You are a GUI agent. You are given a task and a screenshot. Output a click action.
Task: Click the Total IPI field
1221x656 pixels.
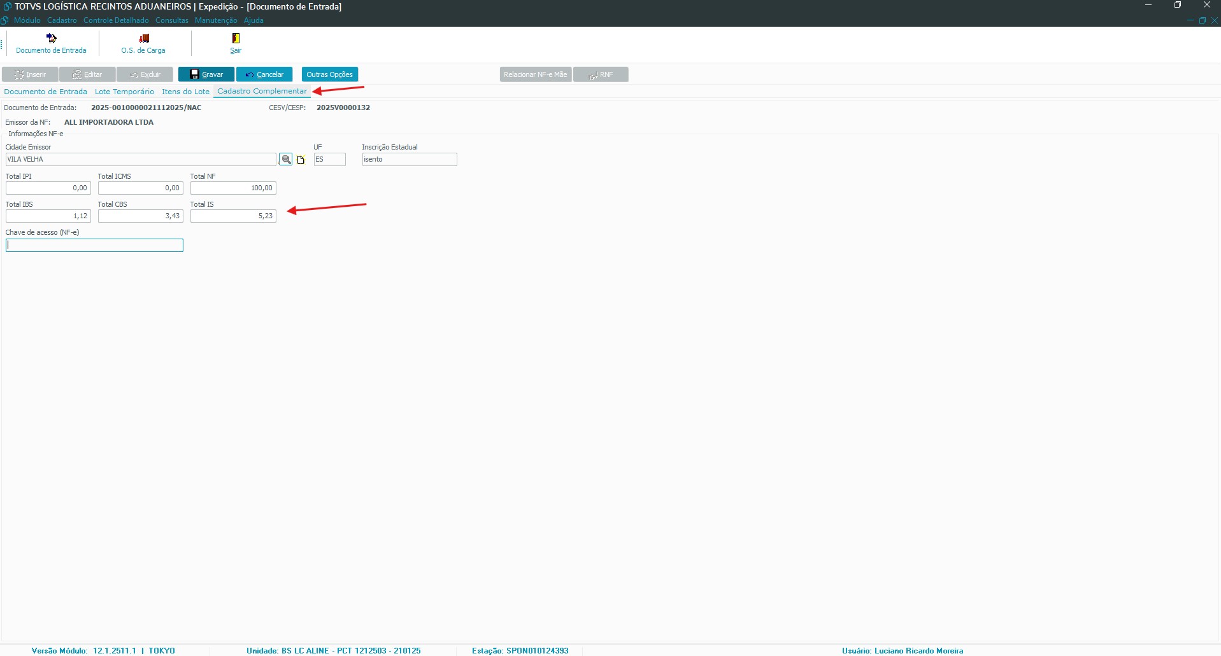[x=48, y=188]
